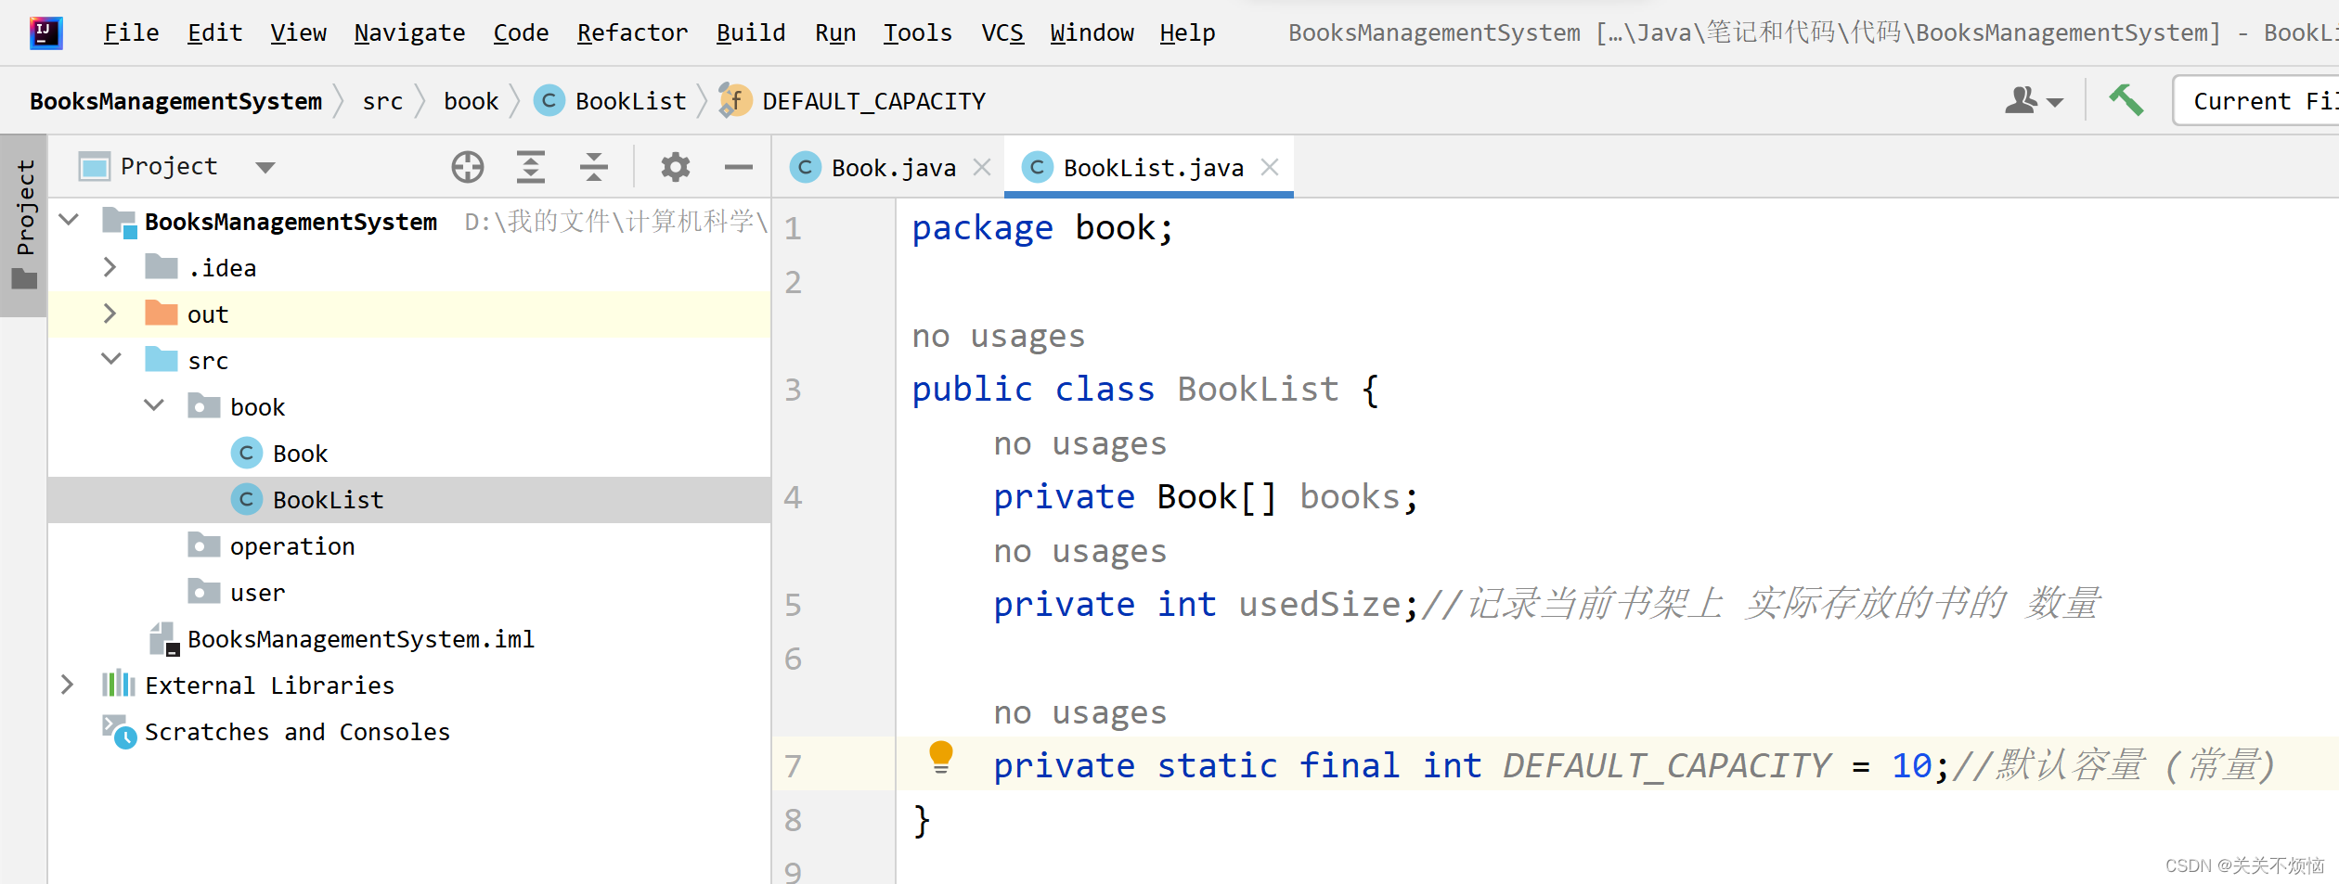Open the File menu
This screenshot has height=884, width=2339.
point(131,33)
